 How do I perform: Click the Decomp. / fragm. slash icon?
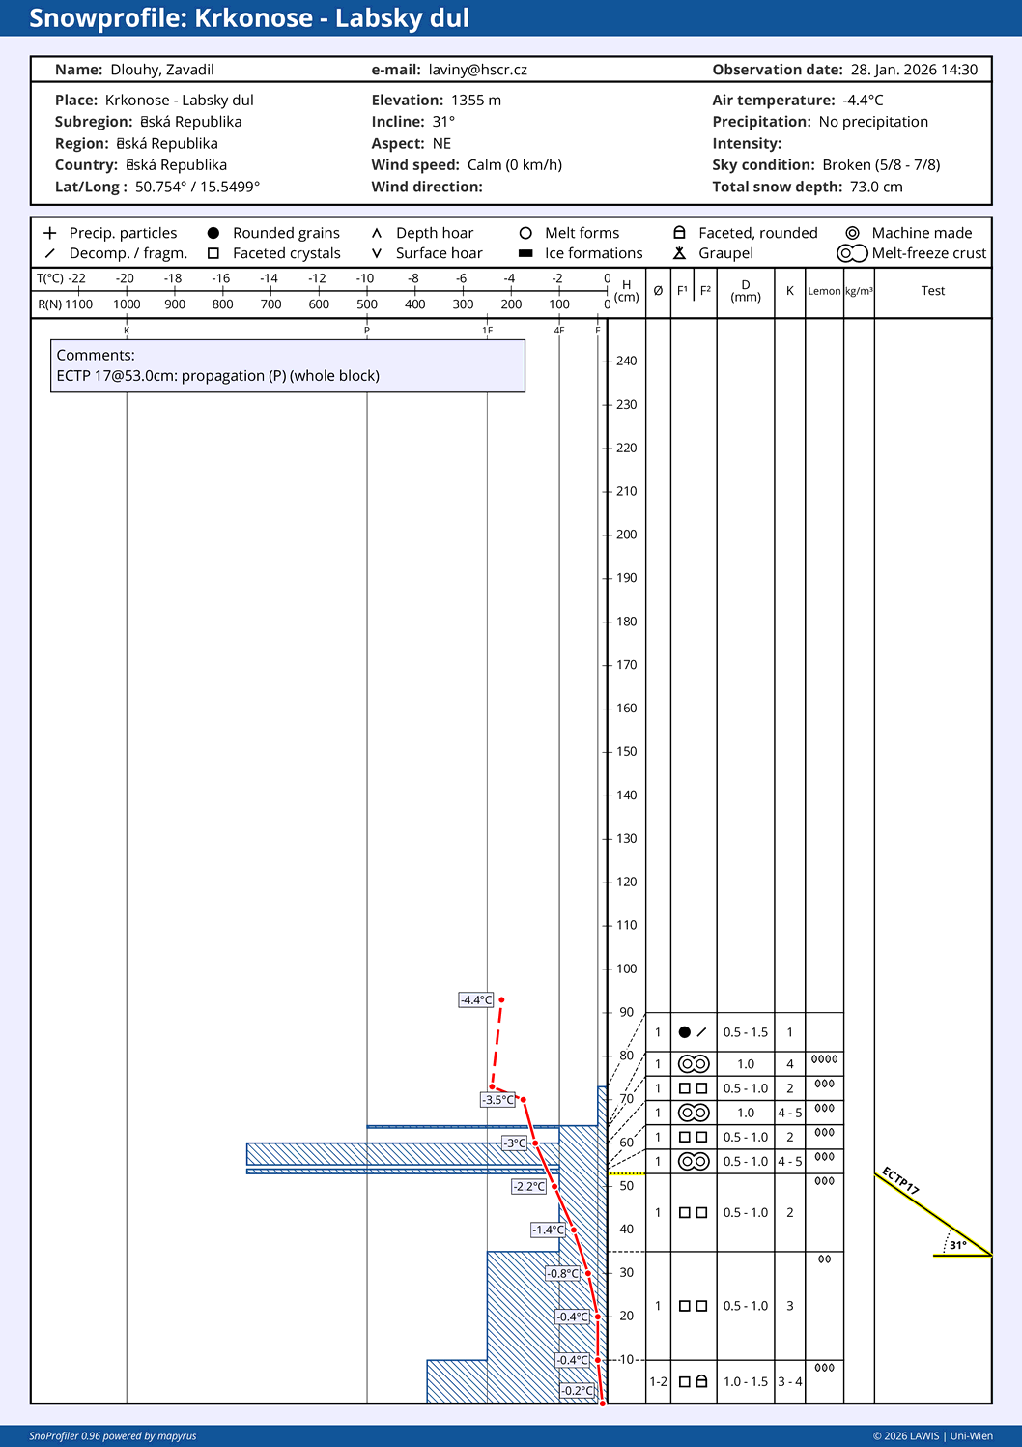(50, 253)
